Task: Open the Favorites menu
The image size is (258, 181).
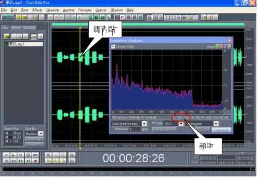Action: point(85,10)
